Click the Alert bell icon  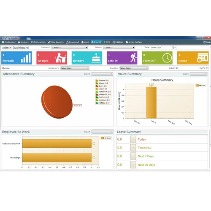pyautogui.click(x=82, y=42)
